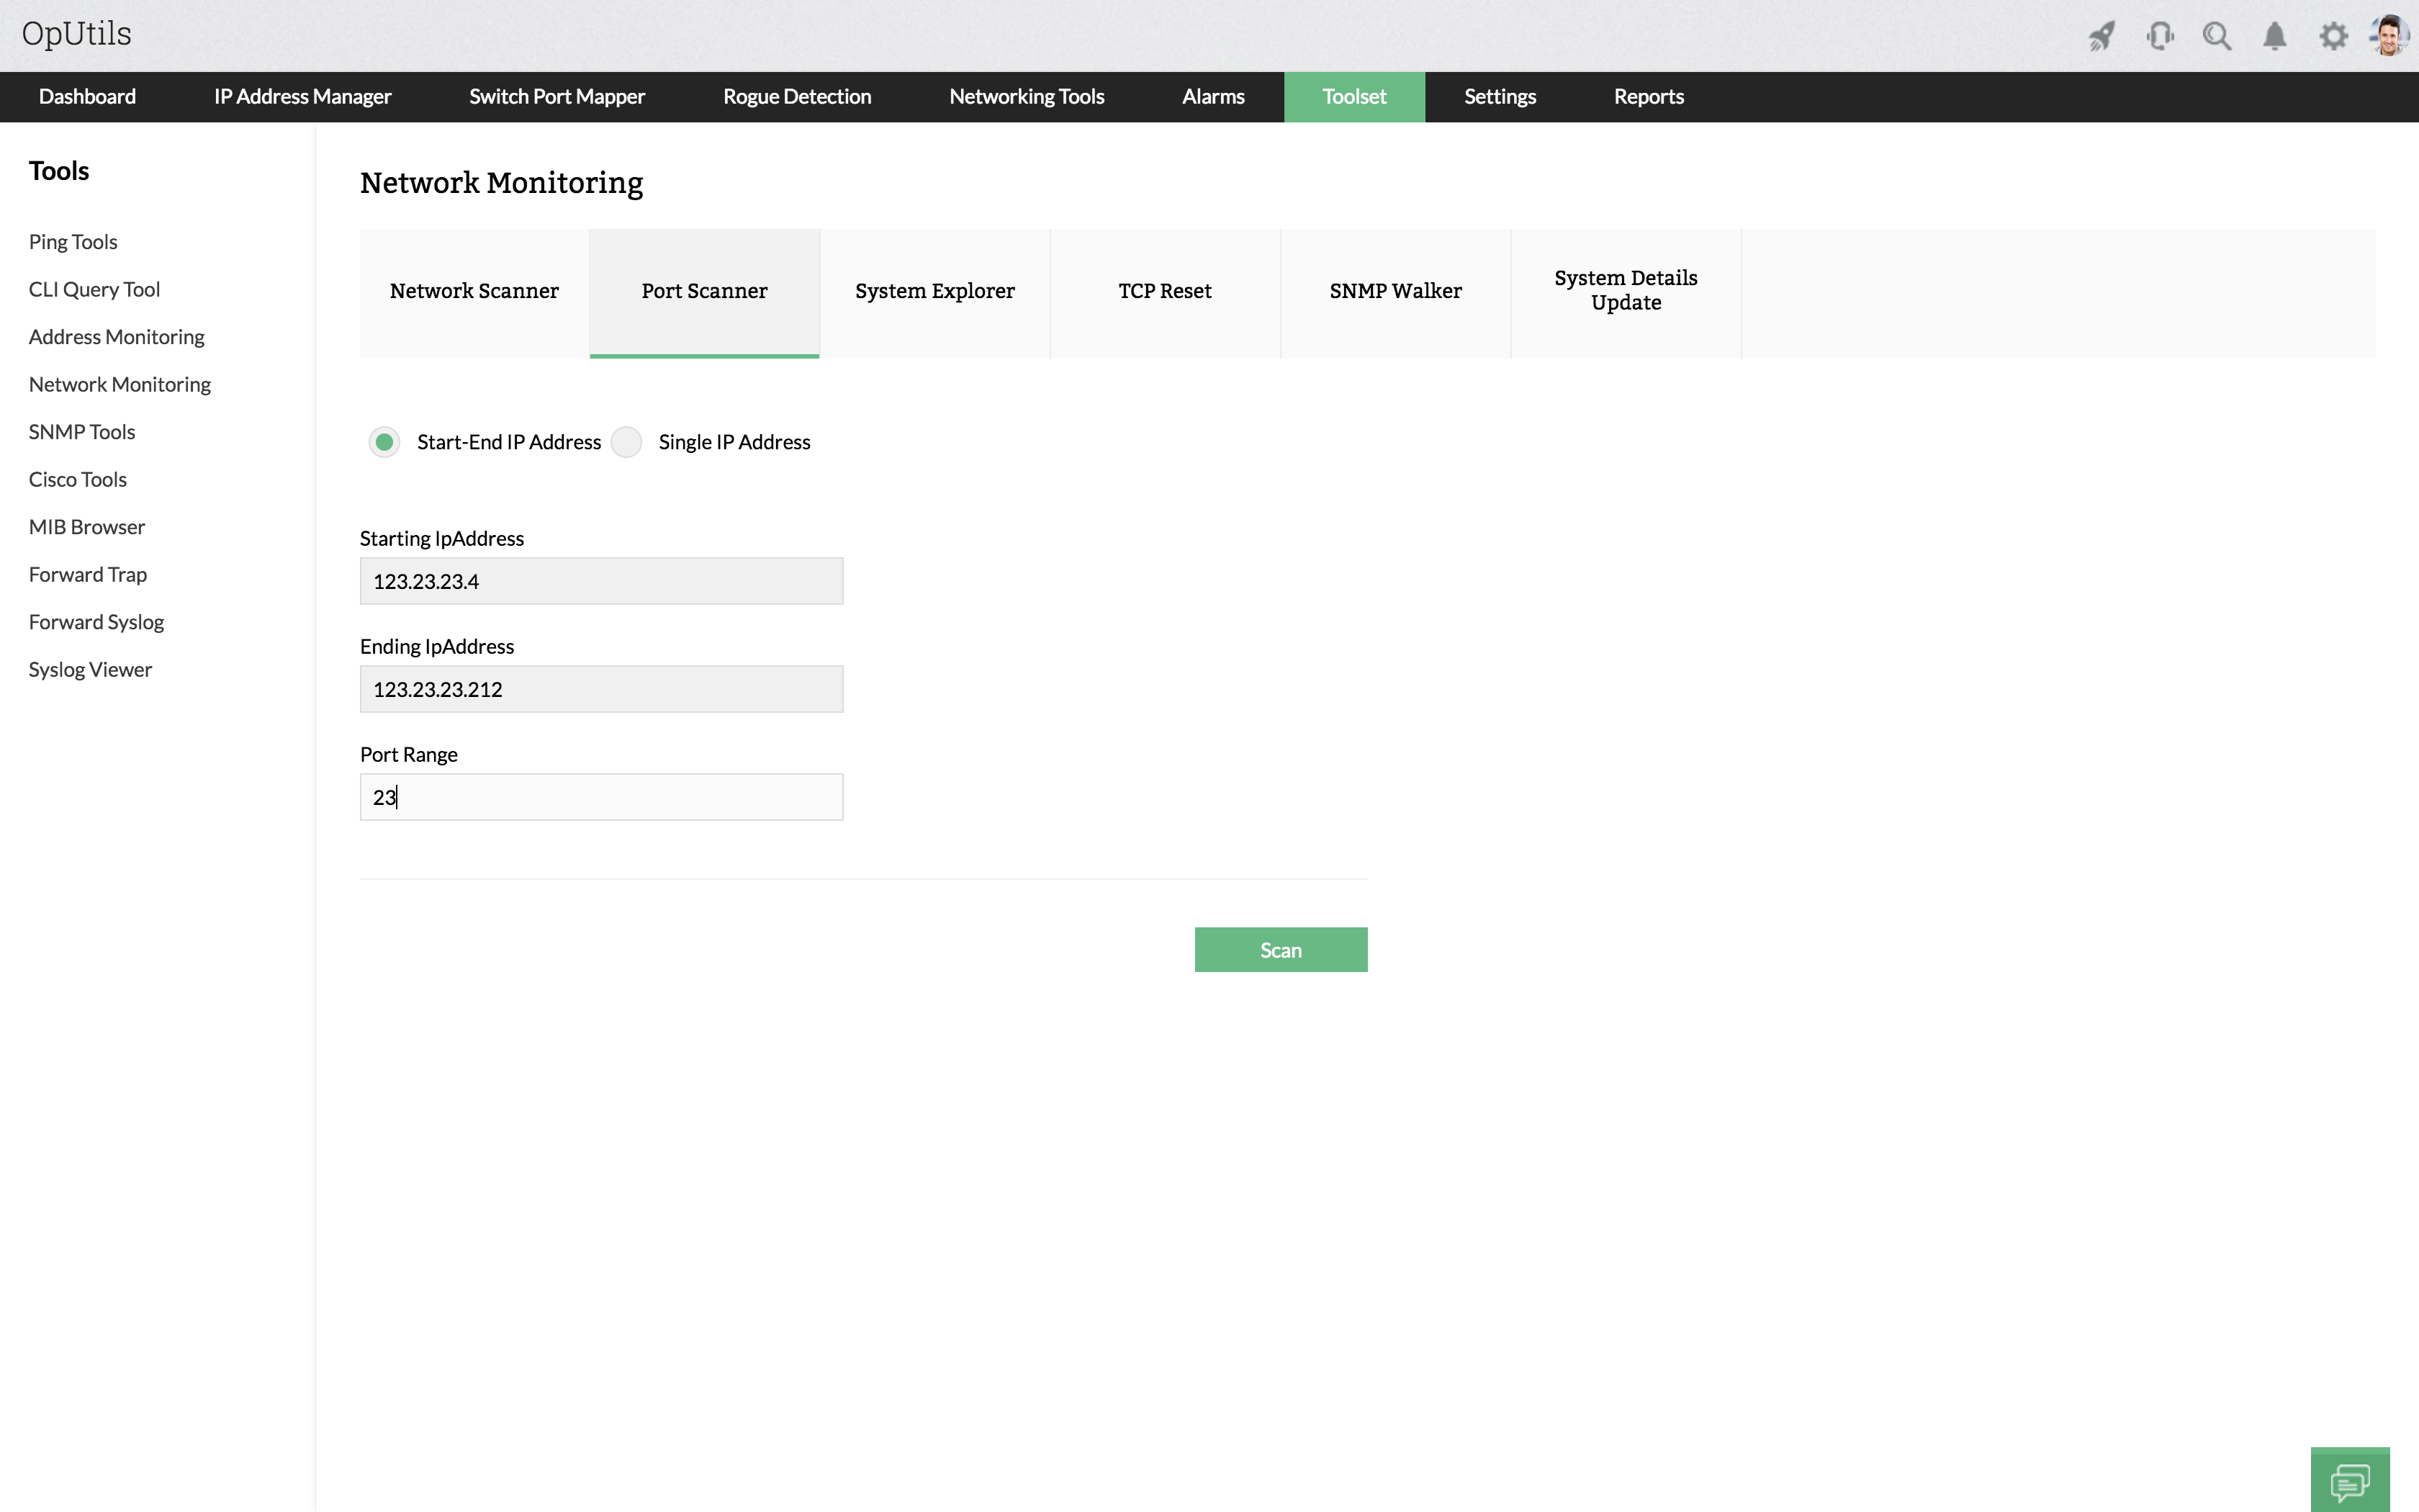Select the Start-End IP Address radio button

pos(385,442)
